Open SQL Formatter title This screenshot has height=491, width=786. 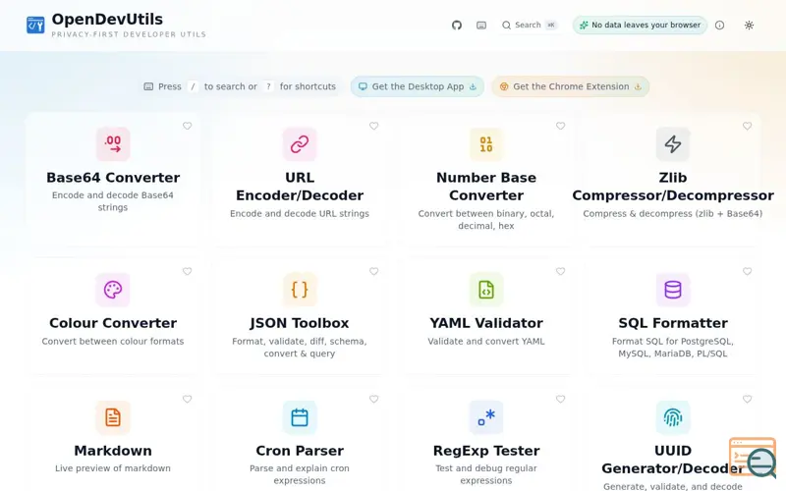point(673,323)
